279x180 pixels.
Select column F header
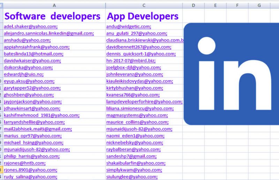coord(237,6)
